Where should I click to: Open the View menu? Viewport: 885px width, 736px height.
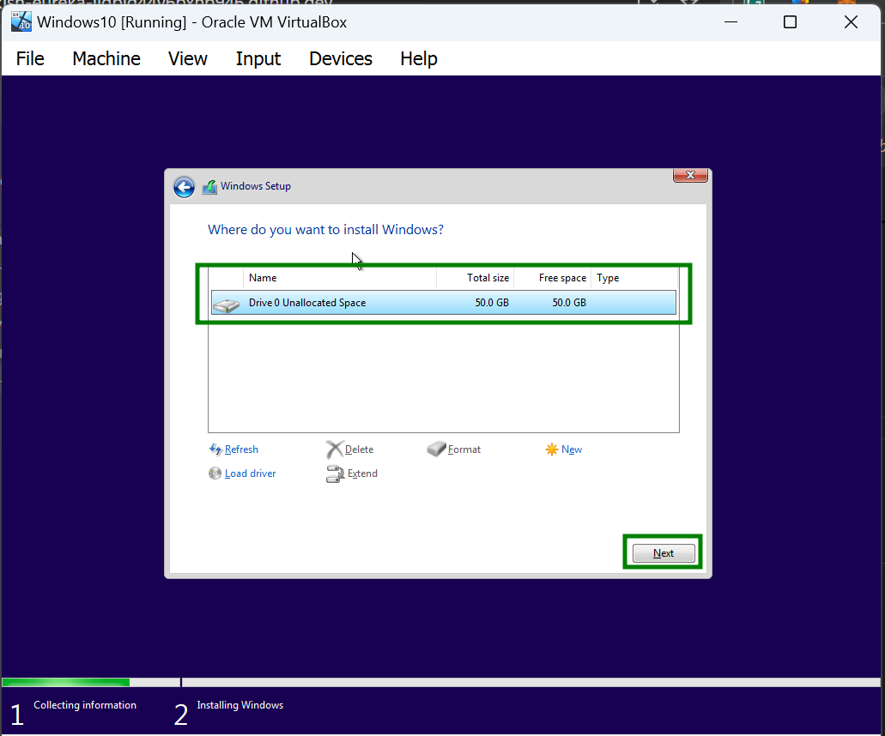pyautogui.click(x=188, y=58)
